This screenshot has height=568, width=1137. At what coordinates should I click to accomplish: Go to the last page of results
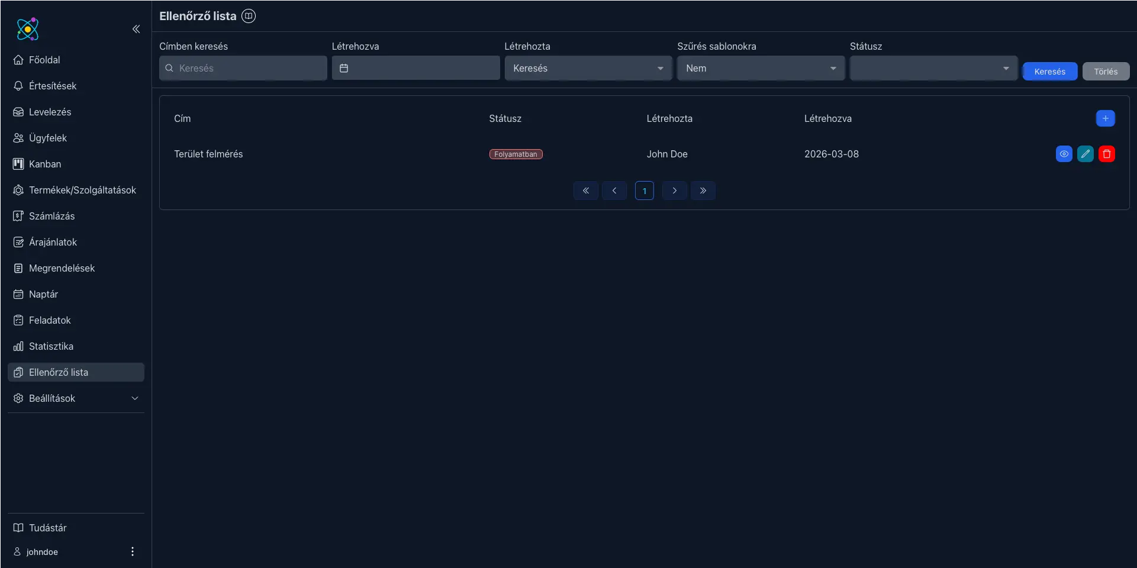pyautogui.click(x=703, y=191)
